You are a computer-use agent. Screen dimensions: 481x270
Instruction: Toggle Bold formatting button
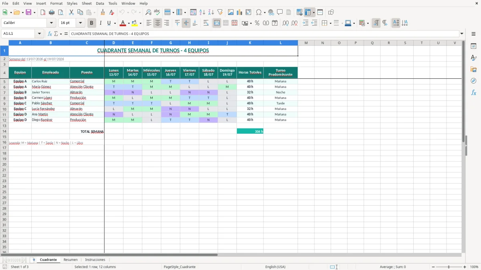click(92, 23)
